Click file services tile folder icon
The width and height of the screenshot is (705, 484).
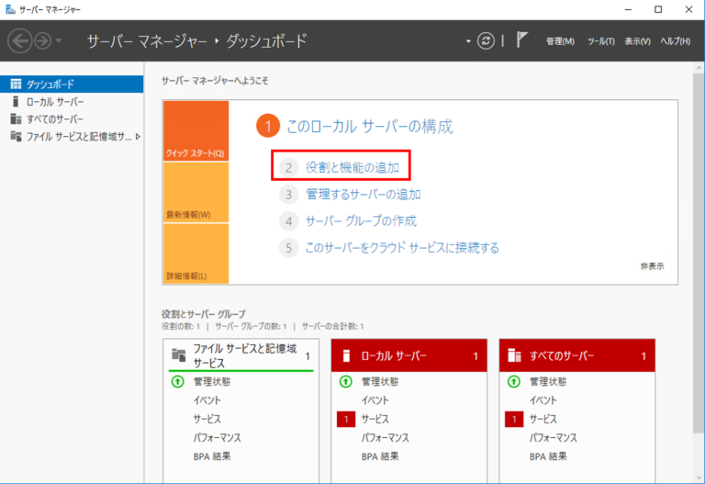coord(178,355)
